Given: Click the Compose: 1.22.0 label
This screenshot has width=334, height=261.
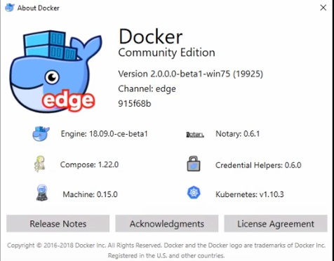Looking at the screenshot, I should pos(89,165).
